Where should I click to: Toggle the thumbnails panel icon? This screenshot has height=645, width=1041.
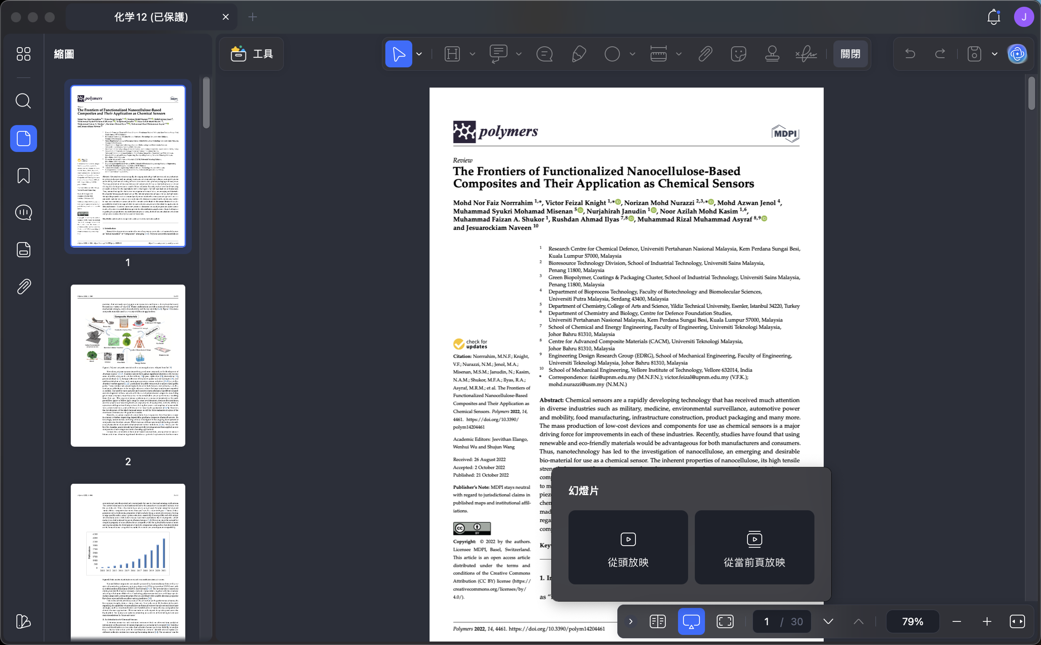[23, 139]
